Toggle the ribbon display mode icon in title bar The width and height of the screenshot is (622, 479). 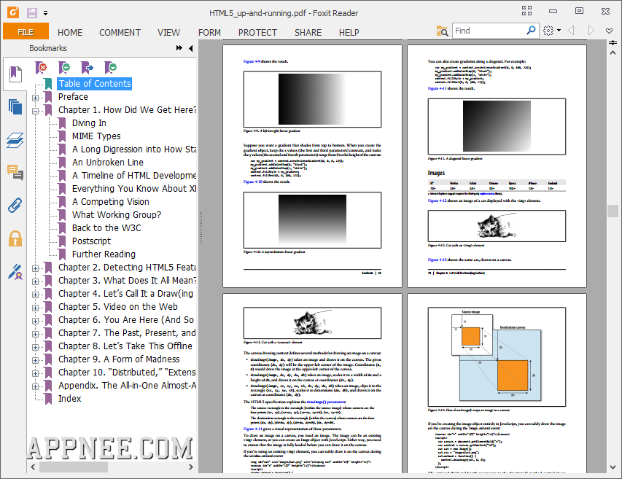tap(526, 11)
